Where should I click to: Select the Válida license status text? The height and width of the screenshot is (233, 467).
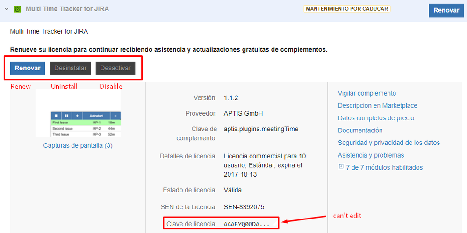[233, 190]
